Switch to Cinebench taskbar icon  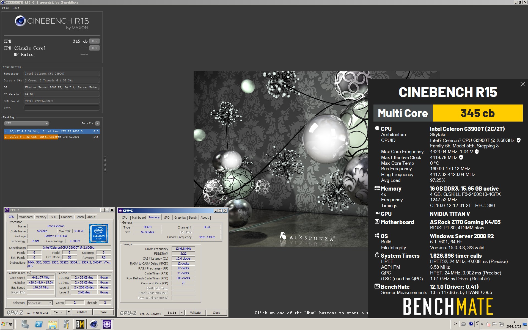94,324
